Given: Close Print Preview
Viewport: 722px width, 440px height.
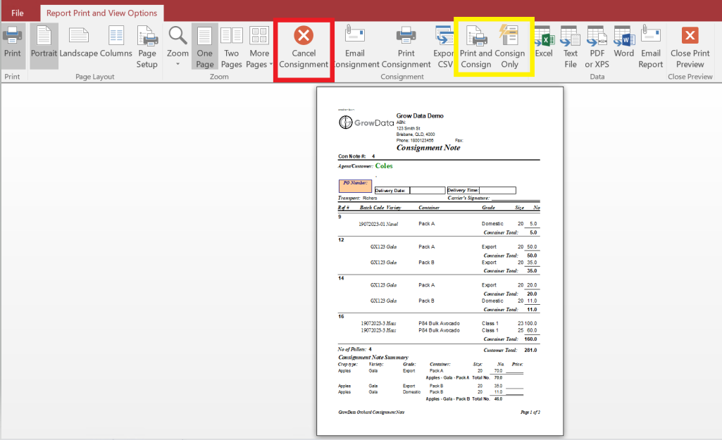Looking at the screenshot, I should [690, 47].
